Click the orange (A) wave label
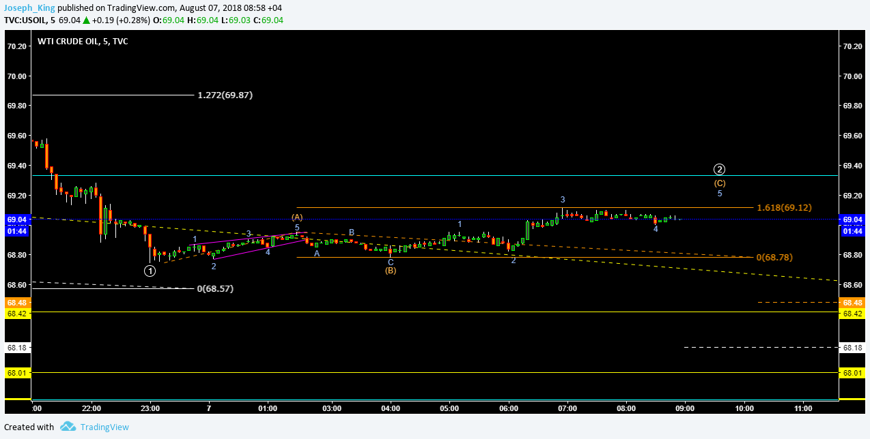Screen dimensions: 870x439 297,217
